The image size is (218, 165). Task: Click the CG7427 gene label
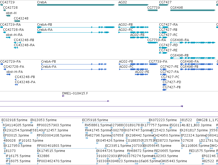pyautogui.click(x=165, y=2)
